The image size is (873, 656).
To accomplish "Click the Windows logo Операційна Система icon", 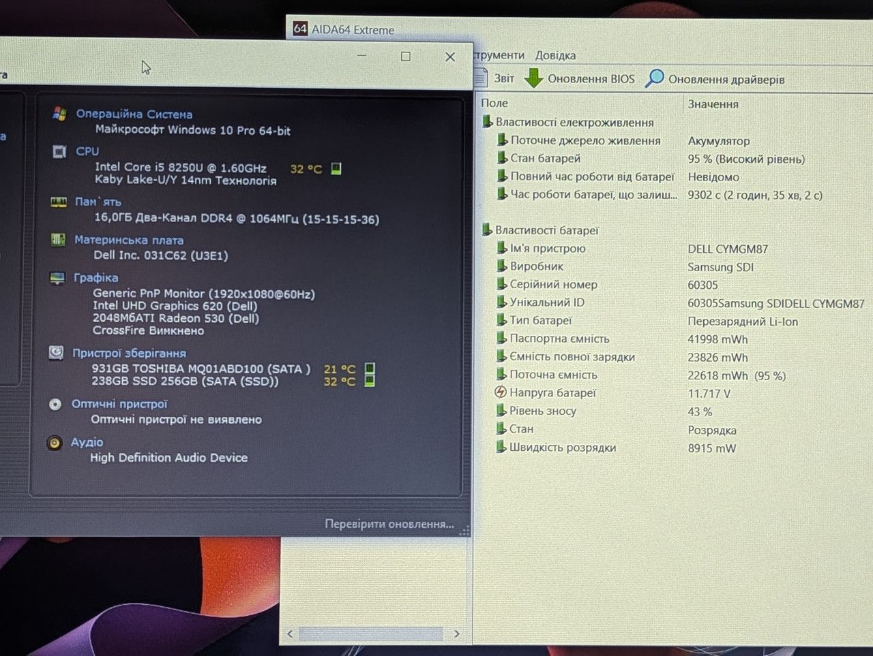I will point(59,114).
